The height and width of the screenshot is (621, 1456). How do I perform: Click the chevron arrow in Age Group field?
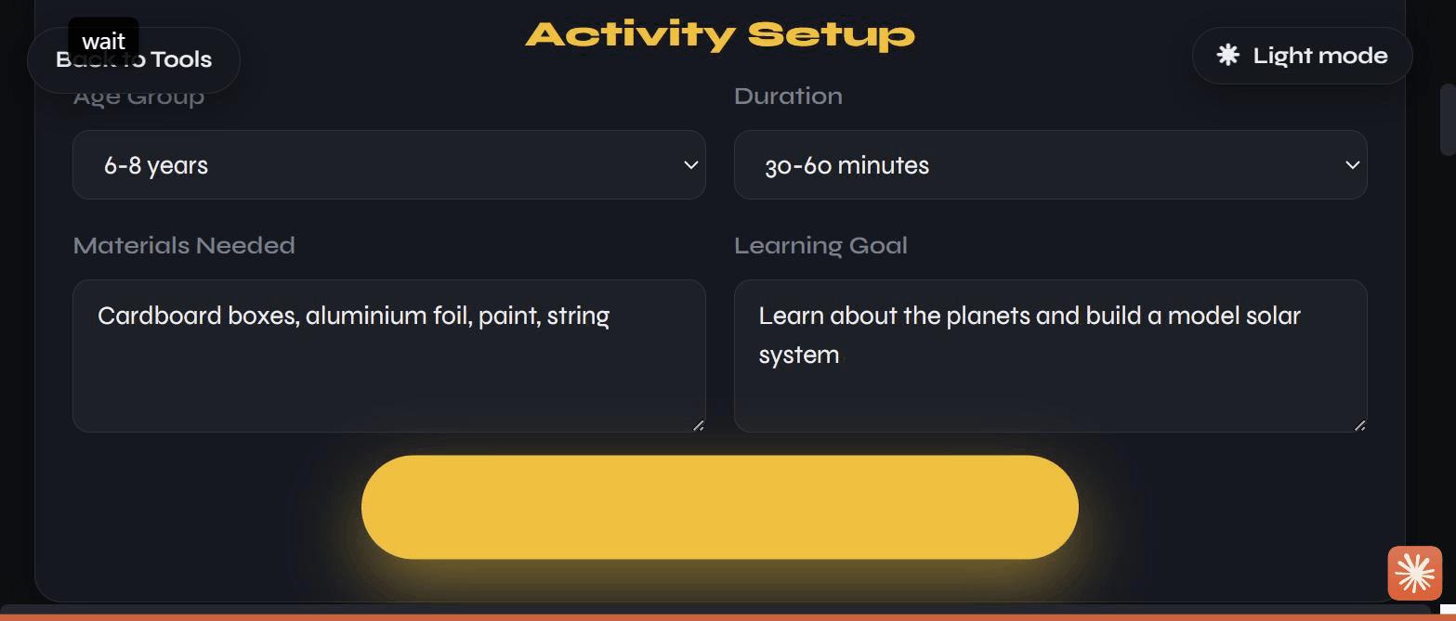pyautogui.click(x=690, y=165)
